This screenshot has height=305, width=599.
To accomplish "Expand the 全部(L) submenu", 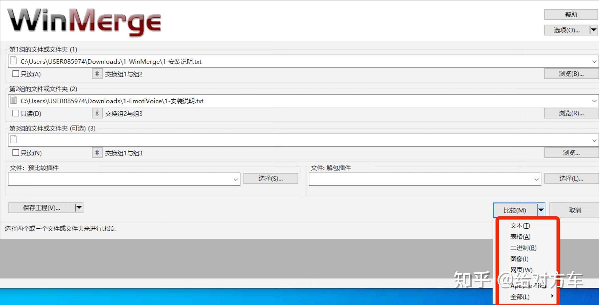I will point(552,296).
